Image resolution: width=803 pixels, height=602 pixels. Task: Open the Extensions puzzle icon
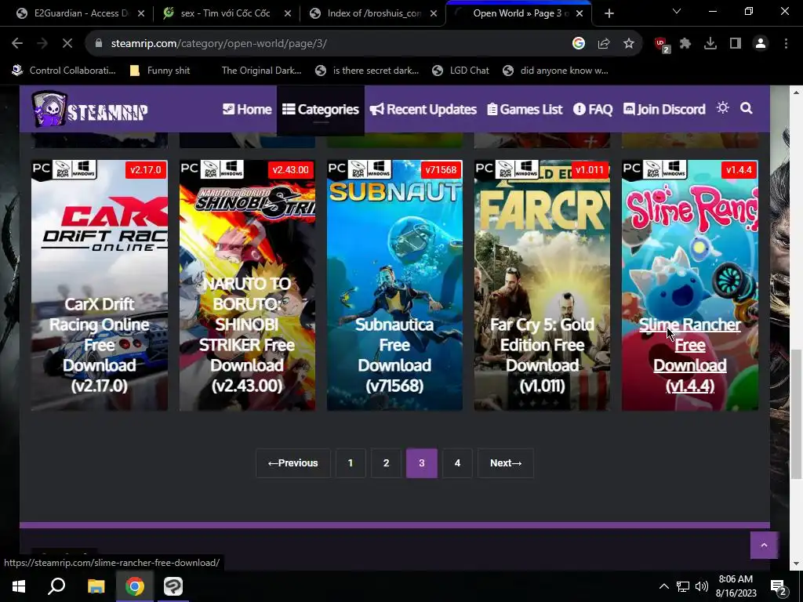[x=685, y=44]
